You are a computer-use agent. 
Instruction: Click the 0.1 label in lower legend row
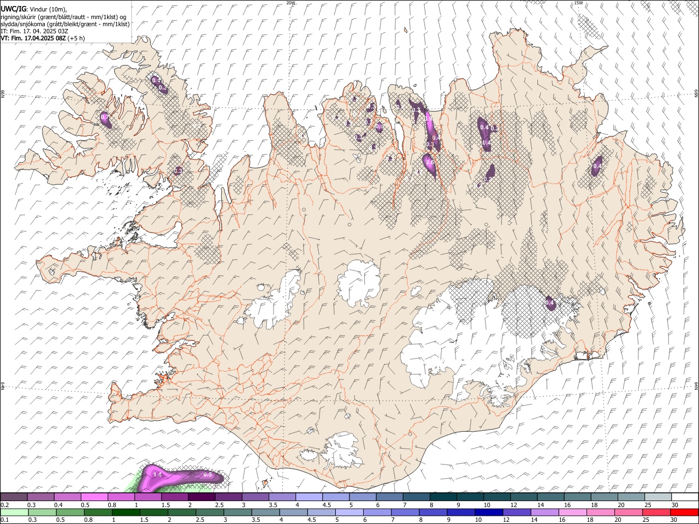click(5, 520)
